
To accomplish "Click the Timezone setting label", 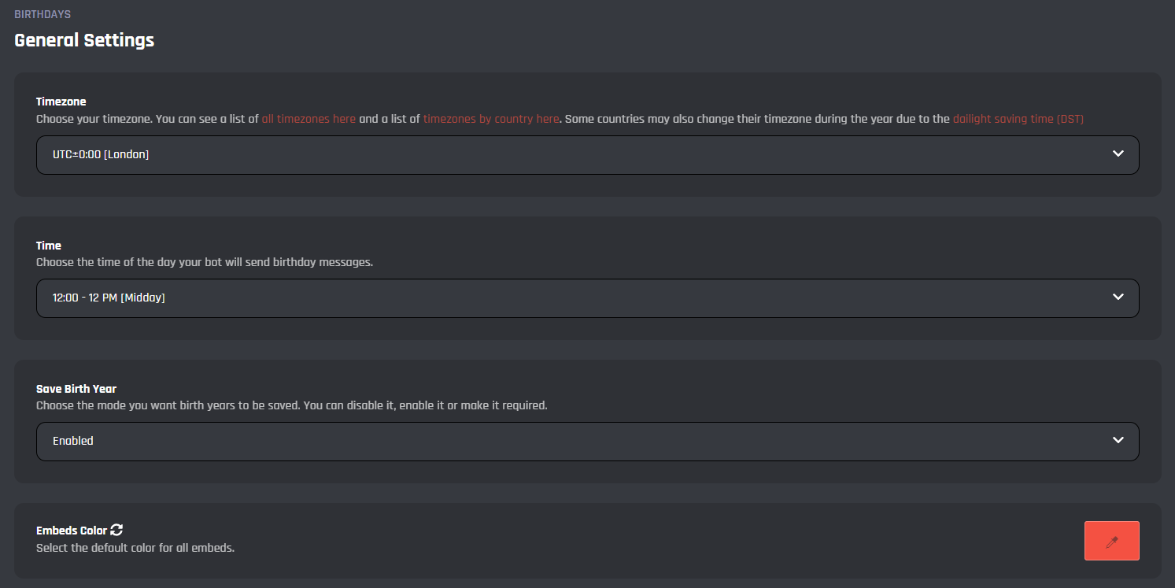I will (x=61, y=102).
